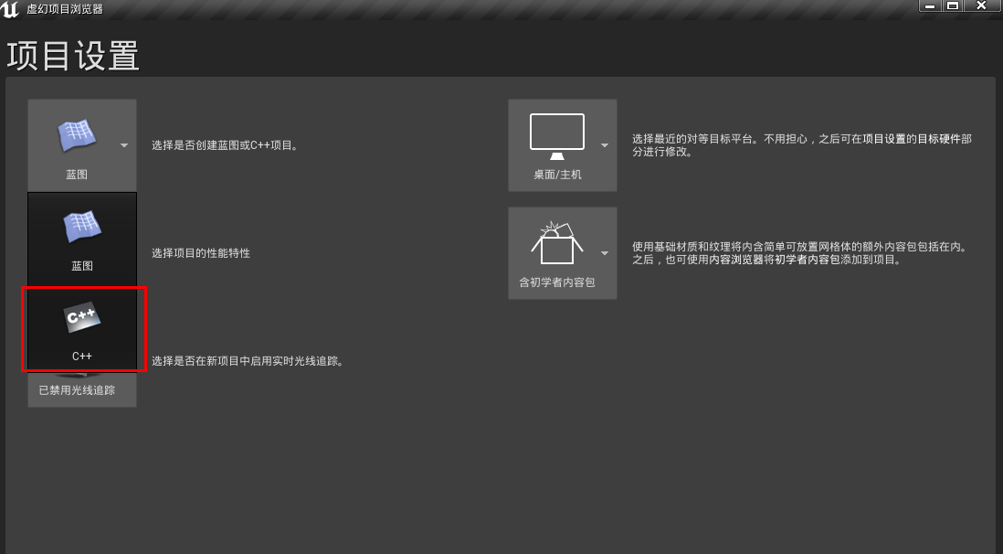Close the 虚幻项目浏览器 window

pos(981,5)
